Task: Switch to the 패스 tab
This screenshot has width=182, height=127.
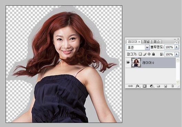Action: coord(157,42)
